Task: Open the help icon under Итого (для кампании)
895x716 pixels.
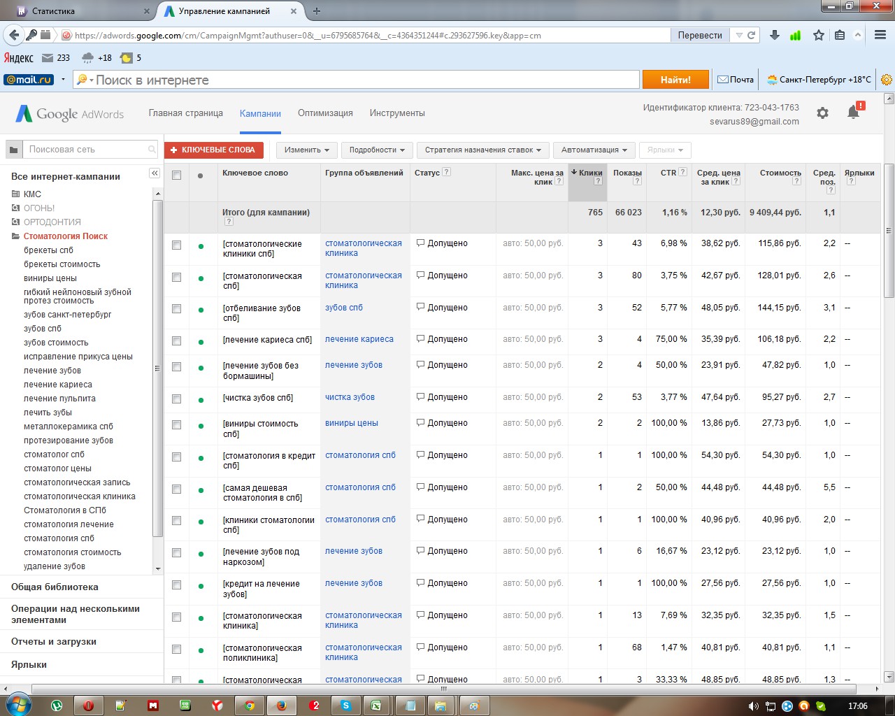Action: coord(229,222)
